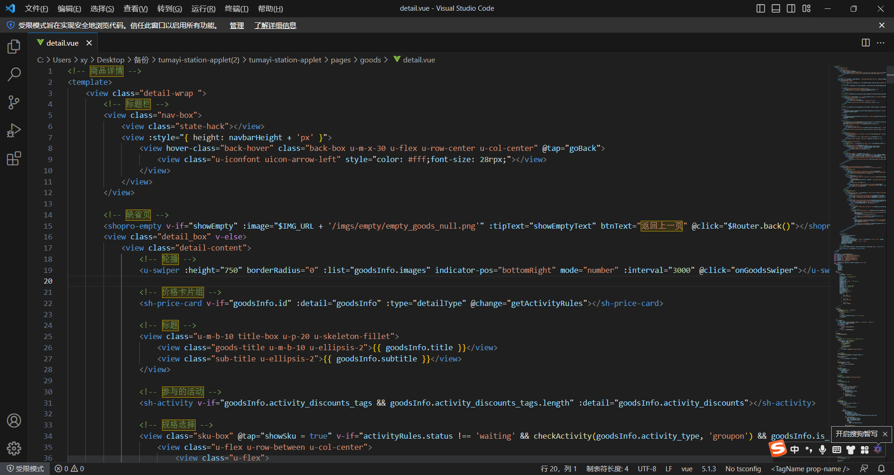Expand tumayi-station-applet breadcrumb segment
Image resolution: width=894 pixels, height=475 pixels.
click(x=285, y=60)
